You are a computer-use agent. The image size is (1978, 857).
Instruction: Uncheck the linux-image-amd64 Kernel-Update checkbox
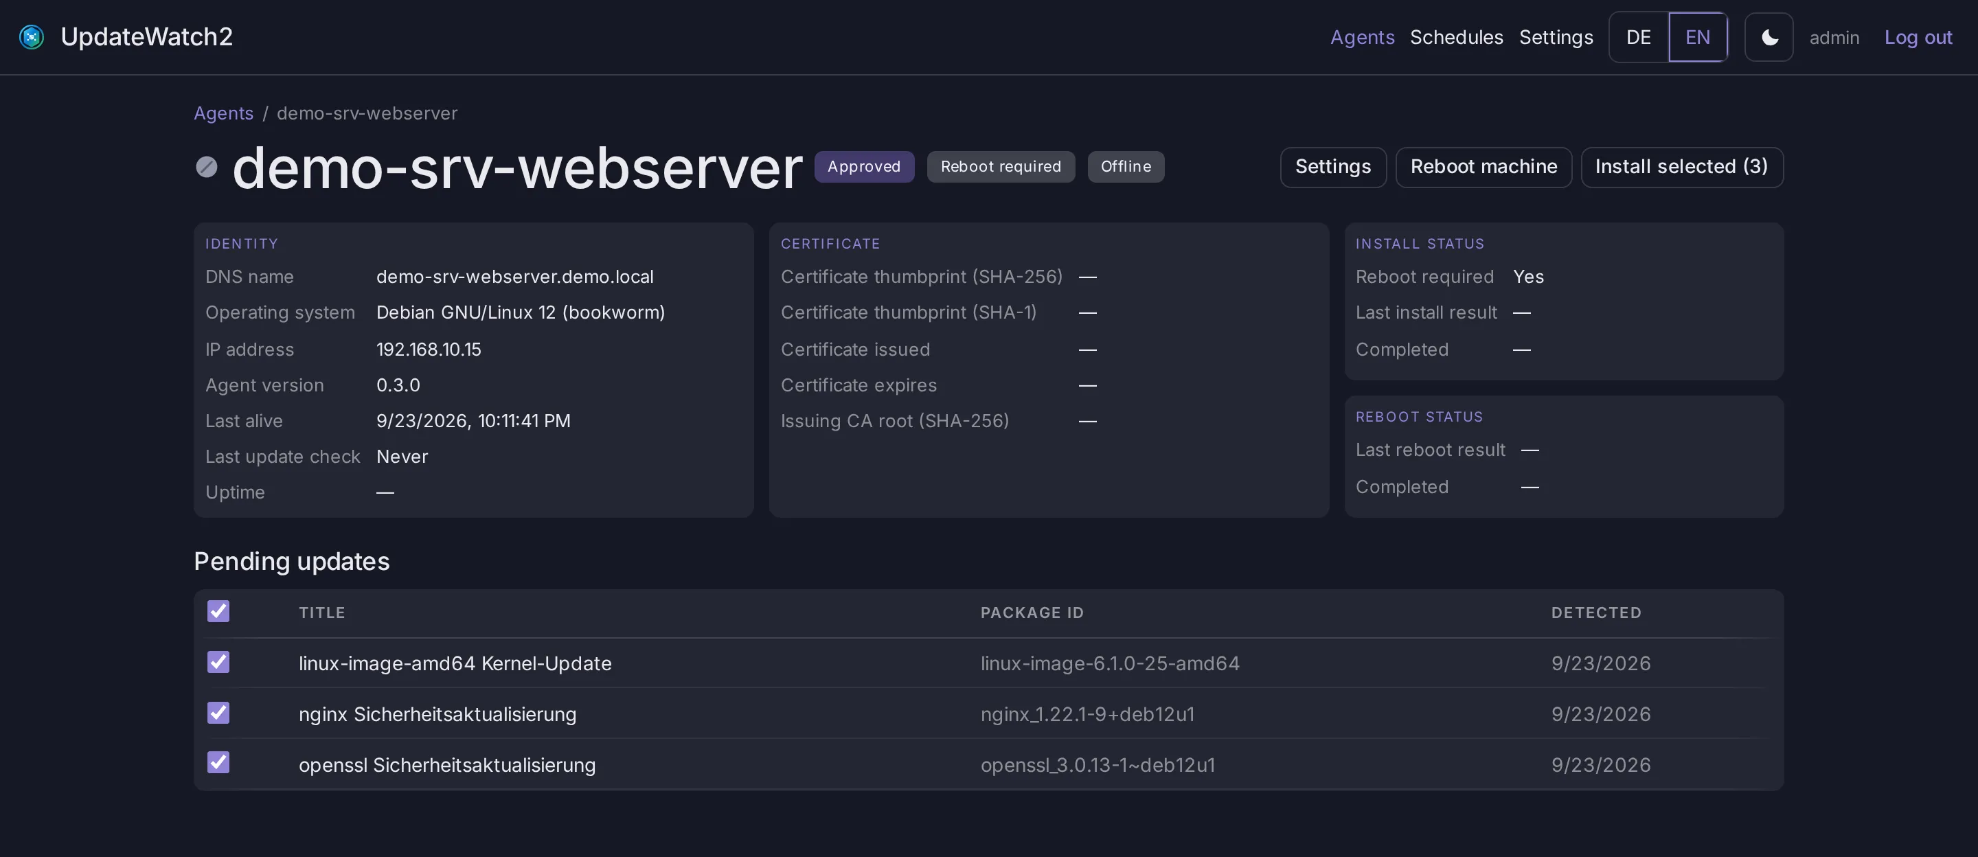pos(218,662)
